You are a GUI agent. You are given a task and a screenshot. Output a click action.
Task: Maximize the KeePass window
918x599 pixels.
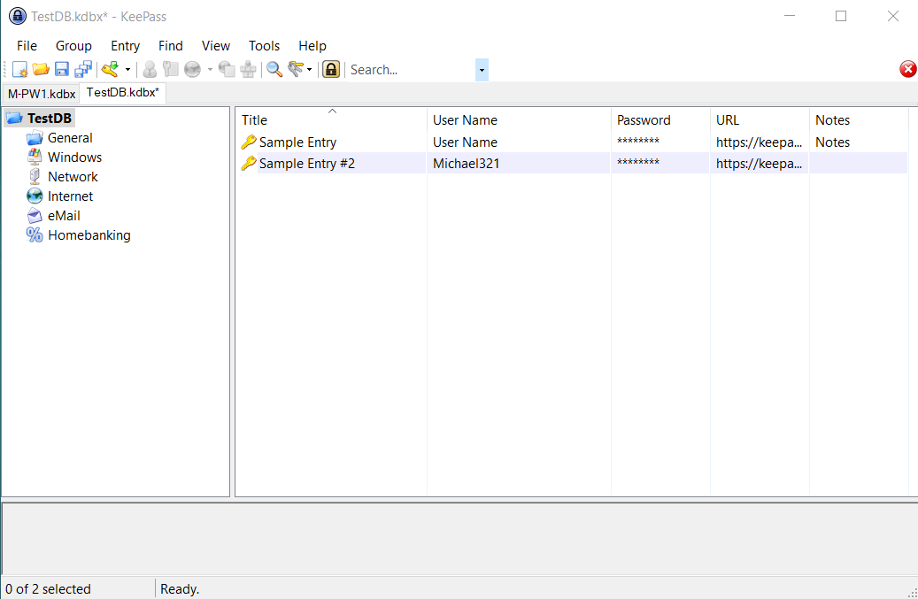coord(841,16)
